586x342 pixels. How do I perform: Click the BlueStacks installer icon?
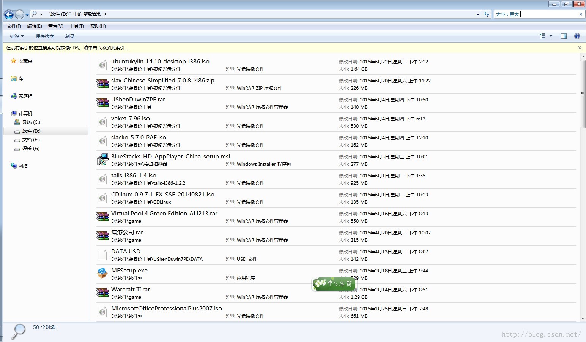tap(102, 160)
